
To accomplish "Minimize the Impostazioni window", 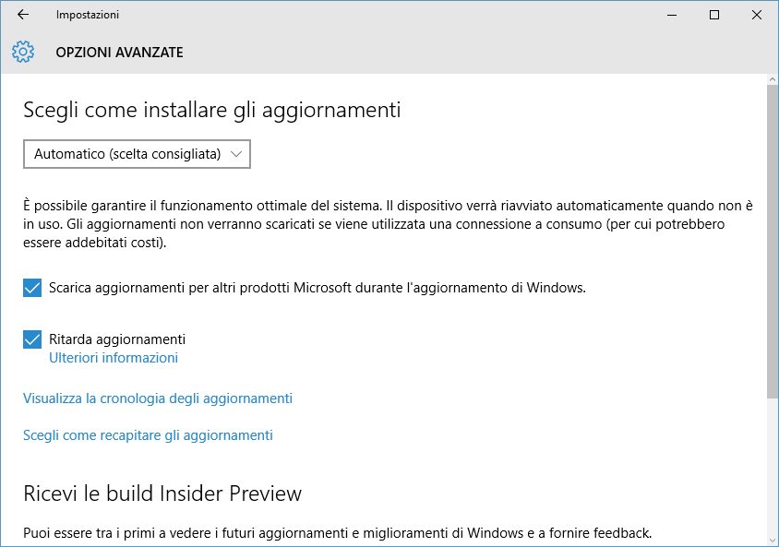I will [672, 15].
